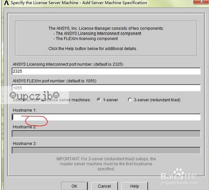
Task: Close the Add Server Machine Specification dialog
Action: pos(201,2)
